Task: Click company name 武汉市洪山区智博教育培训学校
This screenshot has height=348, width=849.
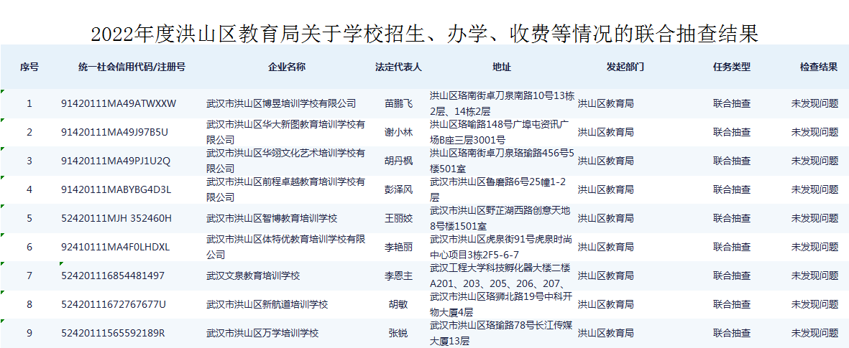Action: click(272, 218)
